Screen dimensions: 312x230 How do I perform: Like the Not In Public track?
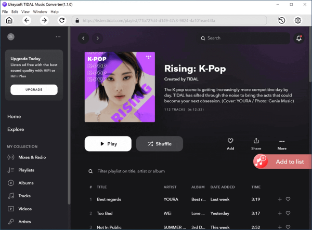point(288,227)
